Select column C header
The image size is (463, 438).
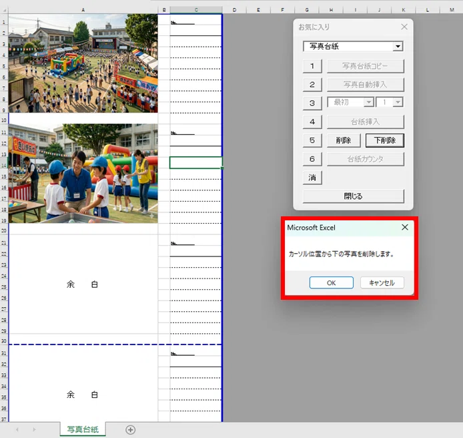(x=196, y=10)
